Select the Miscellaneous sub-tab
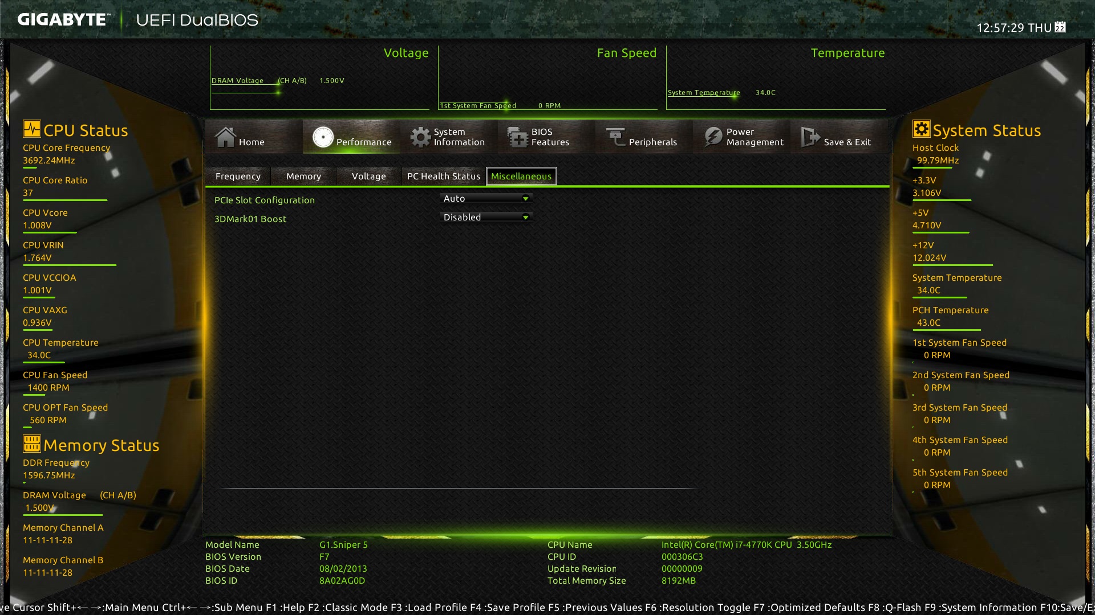 pos(521,177)
